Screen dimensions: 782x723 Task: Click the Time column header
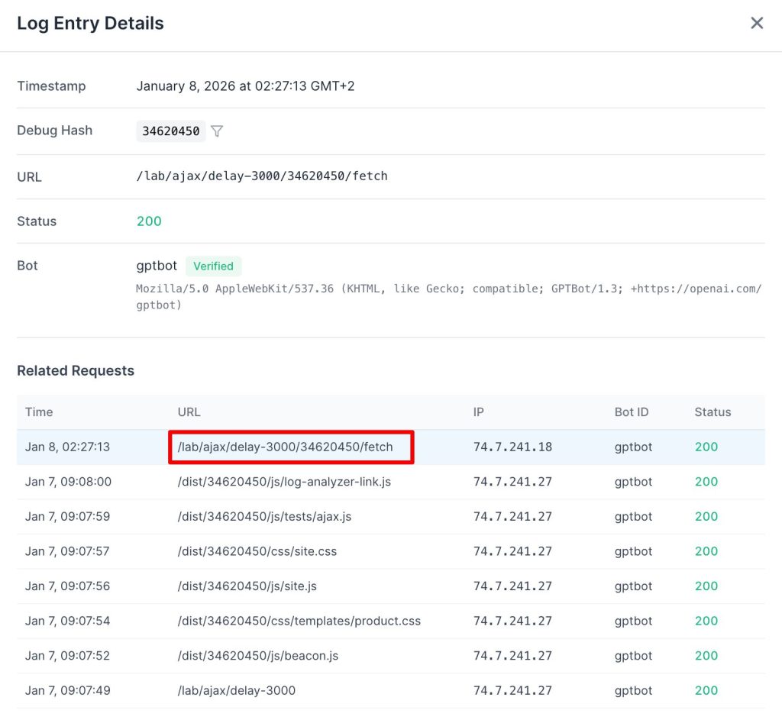39,412
